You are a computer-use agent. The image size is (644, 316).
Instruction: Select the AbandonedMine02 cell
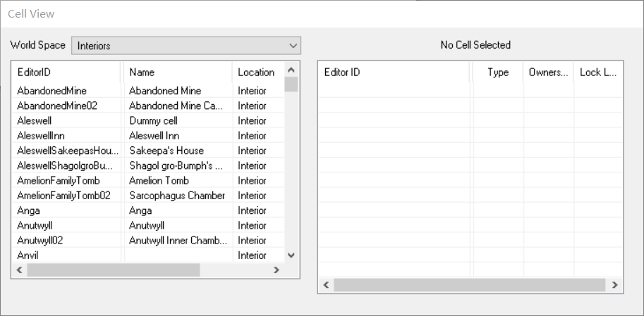pos(57,106)
